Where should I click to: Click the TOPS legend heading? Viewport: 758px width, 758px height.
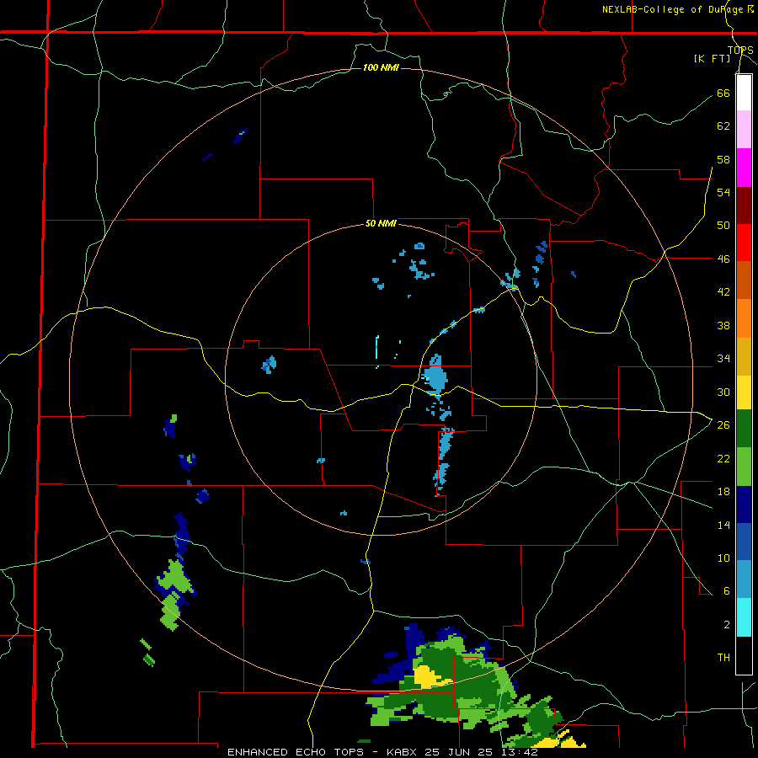740,50
